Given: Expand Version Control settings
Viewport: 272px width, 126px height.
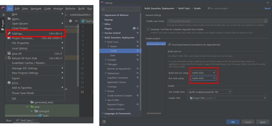Looking at the screenshot, I should (103, 33).
